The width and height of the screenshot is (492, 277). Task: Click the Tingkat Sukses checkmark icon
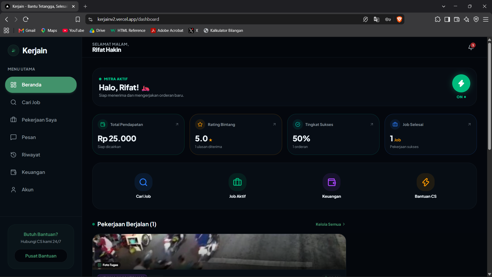(298, 124)
